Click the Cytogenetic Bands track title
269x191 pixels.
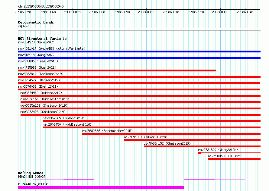[36, 22]
